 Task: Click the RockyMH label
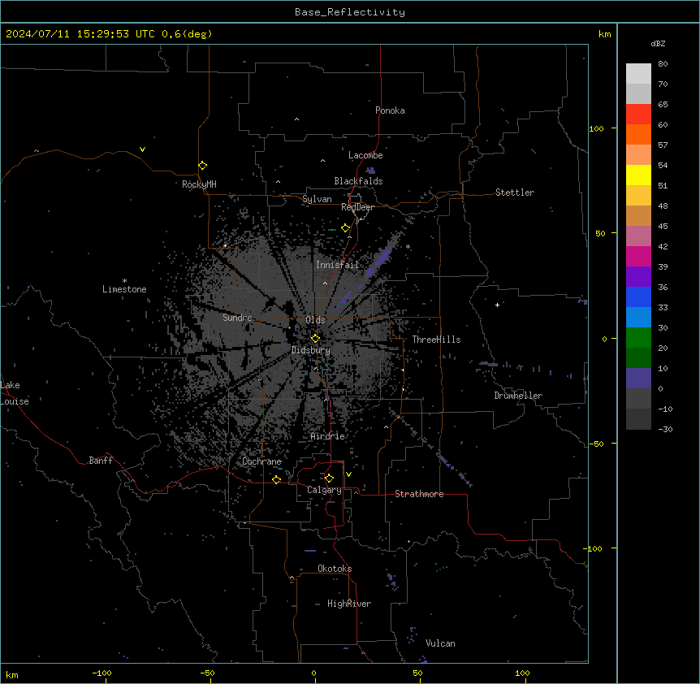[x=199, y=184]
